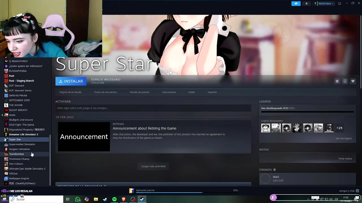362x203 pixels.
Task: Select Rust in library list
Action: click(11, 76)
